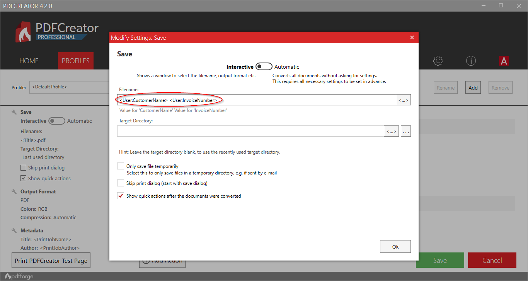528x281 pixels.
Task: Click the pdfforge logo in the status bar
Action: pos(19,276)
